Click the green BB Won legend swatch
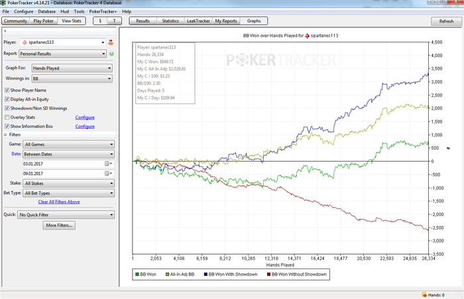464x299 pixels. [137, 274]
